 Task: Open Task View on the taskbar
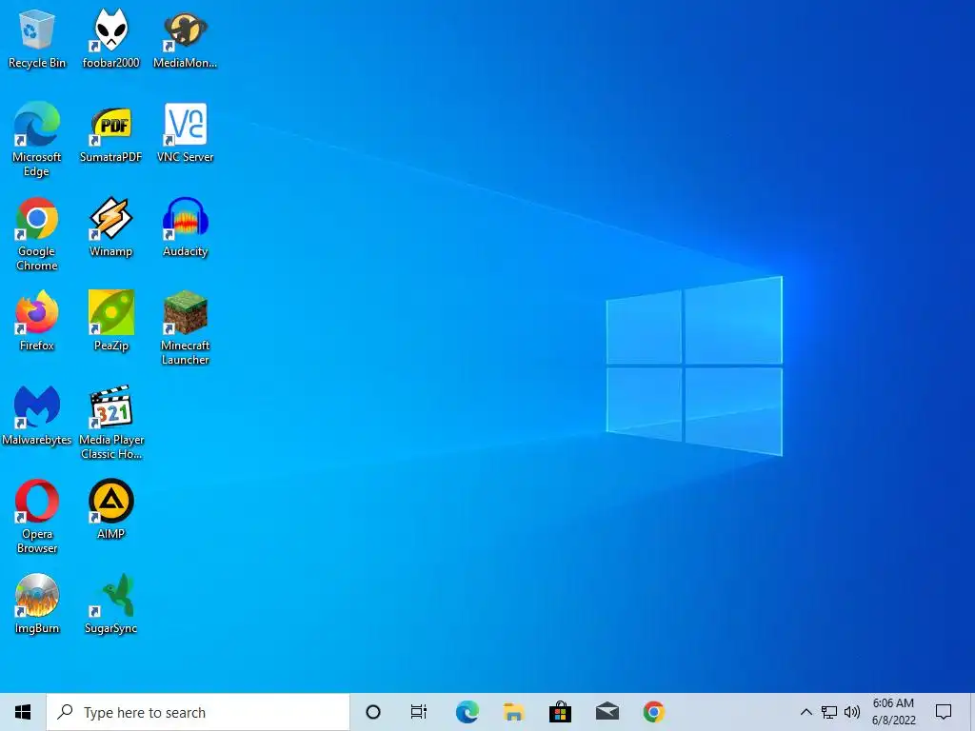419,712
